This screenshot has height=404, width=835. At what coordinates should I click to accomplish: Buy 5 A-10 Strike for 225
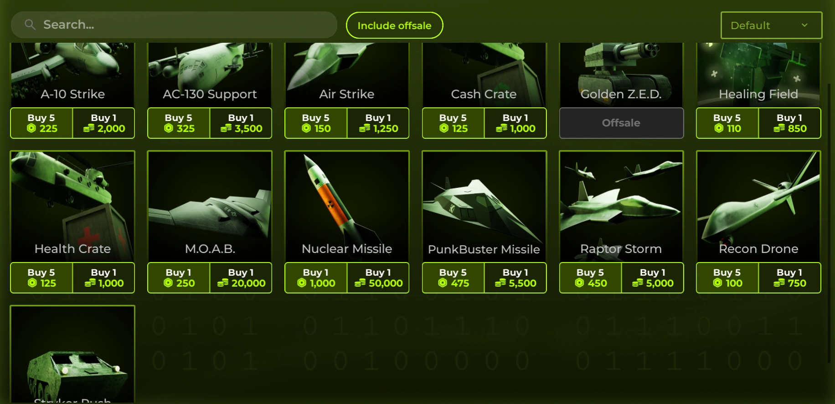[41, 123]
